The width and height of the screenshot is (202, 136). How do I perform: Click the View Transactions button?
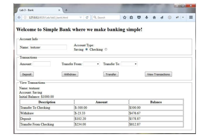(x=158, y=74)
